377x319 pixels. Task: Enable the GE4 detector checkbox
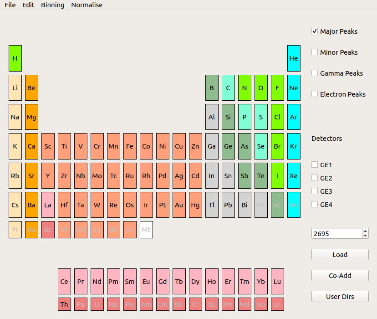tap(315, 205)
